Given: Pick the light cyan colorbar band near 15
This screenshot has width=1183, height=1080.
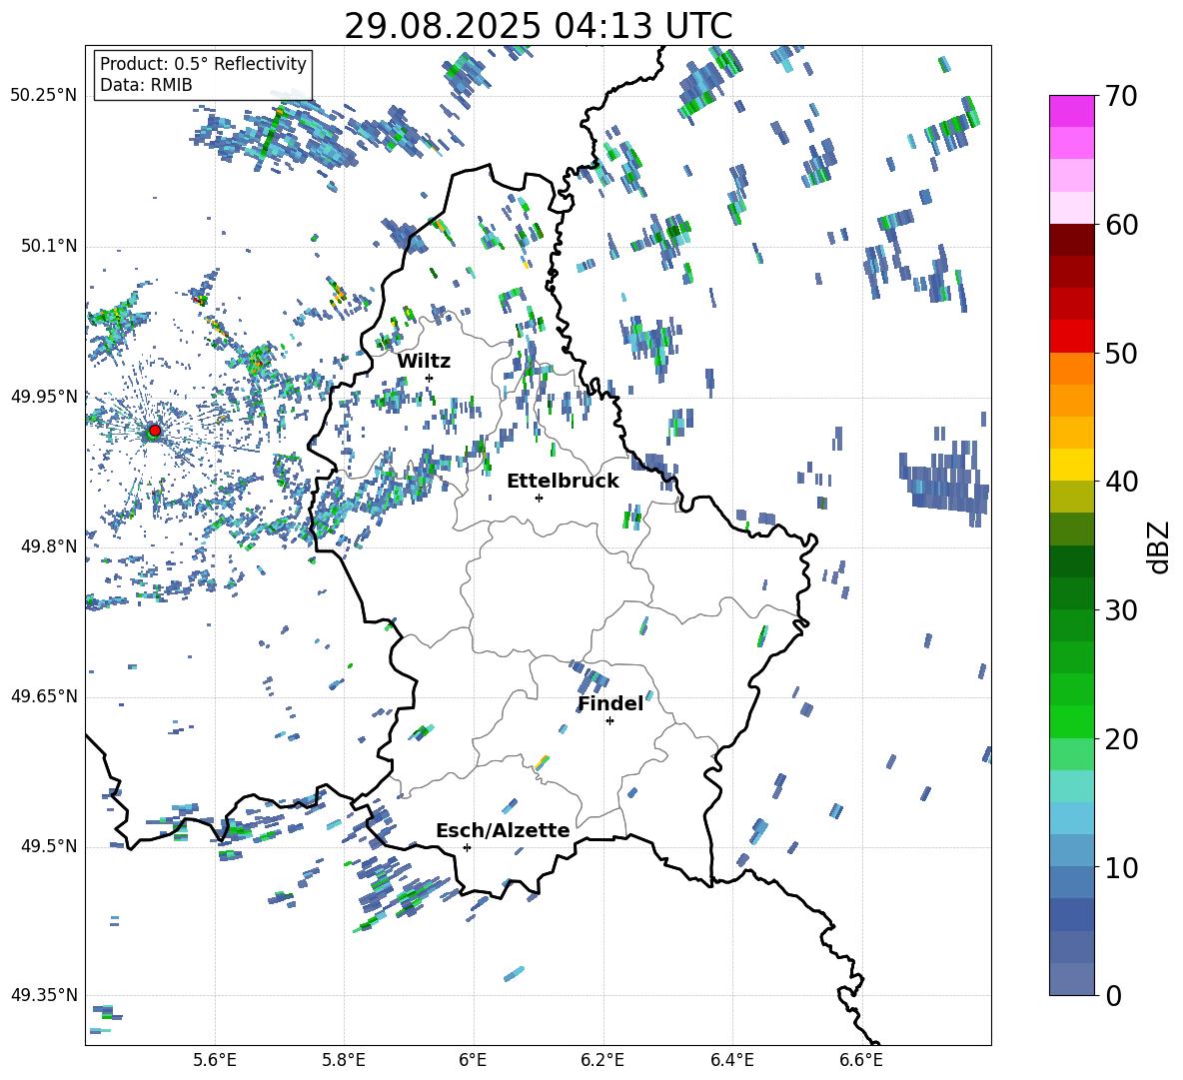Looking at the screenshot, I should pyautogui.click(x=1072, y=786).
